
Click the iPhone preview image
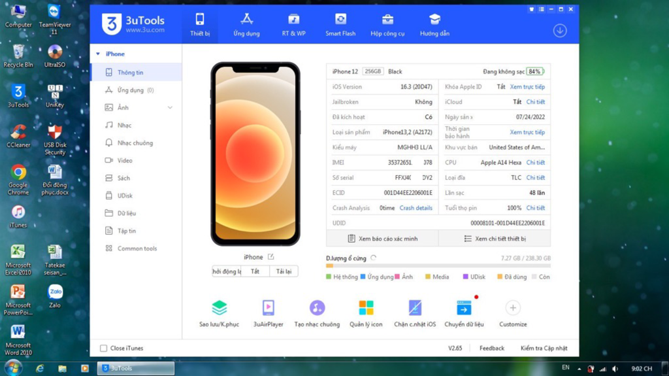255,154
